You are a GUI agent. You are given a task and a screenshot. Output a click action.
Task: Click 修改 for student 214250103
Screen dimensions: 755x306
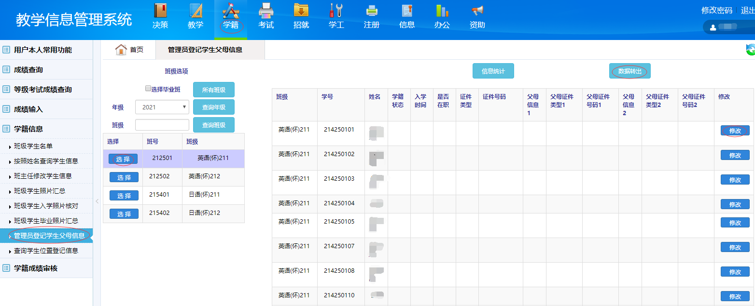pyautogui.click(x=735, y=180)
